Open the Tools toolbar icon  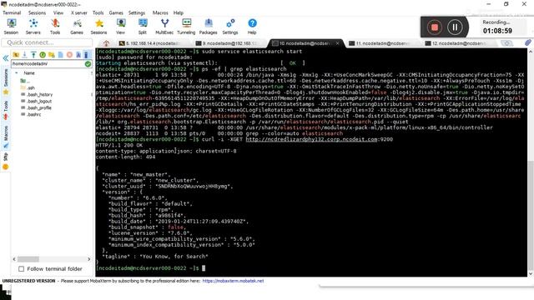(55, 27)
